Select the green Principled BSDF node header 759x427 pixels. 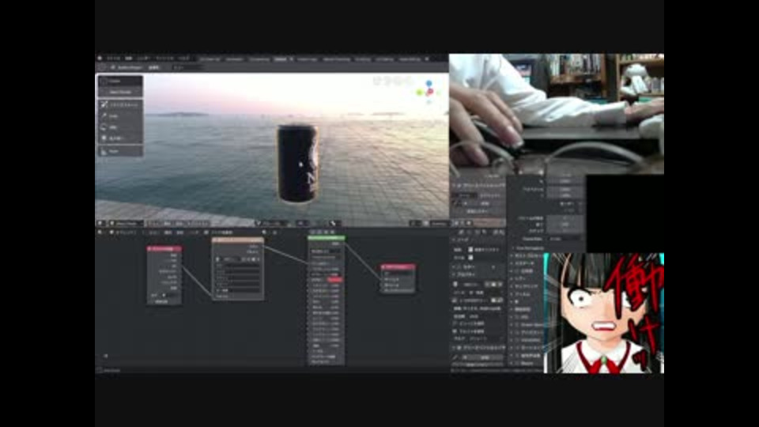tap(327, 238)
